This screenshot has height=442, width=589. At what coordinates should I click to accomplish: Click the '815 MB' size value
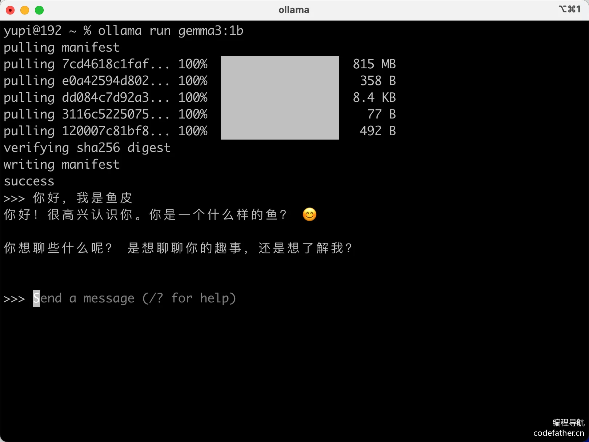374,64
